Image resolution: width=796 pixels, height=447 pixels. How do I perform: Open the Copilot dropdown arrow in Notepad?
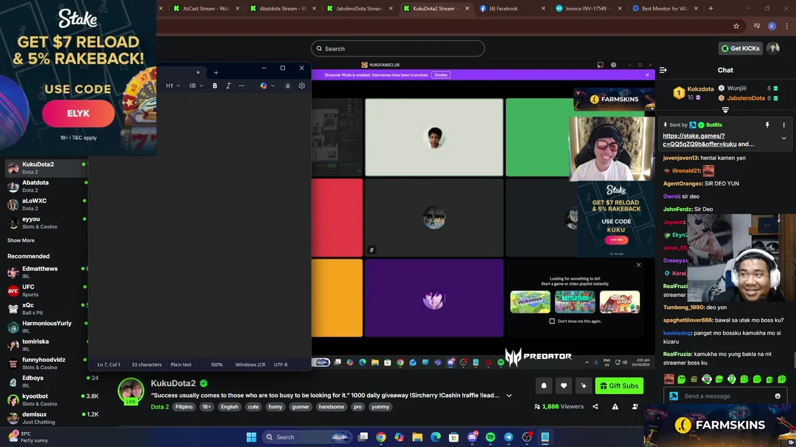[272, 86]
